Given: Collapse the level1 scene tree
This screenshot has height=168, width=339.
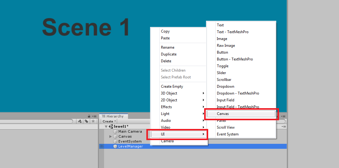Looking at the screenshot, I should [x=106, y=126].
